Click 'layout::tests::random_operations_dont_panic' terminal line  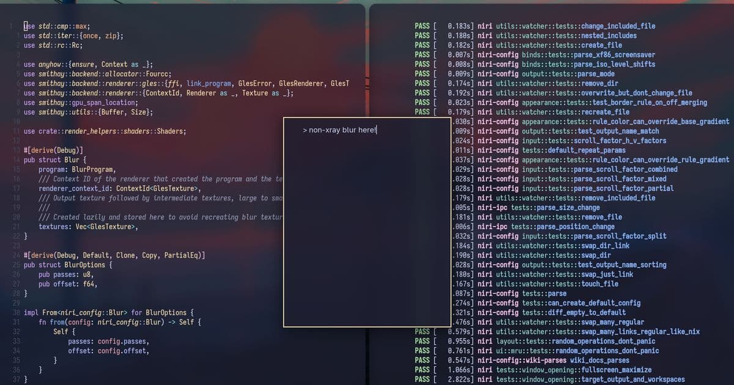pos(576,342)
